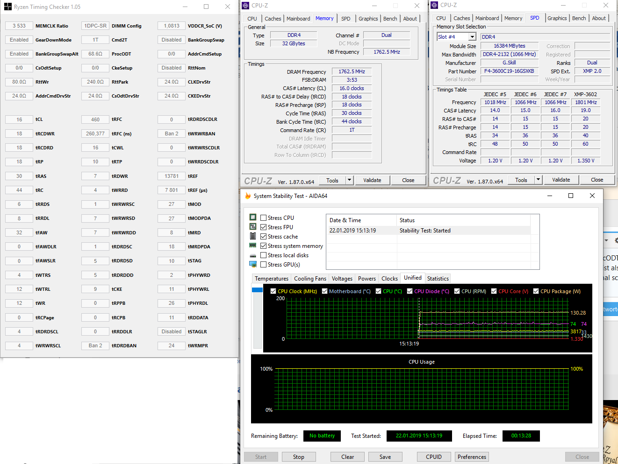Open Tools dropdown arrow in CPU-Z SPD window
Screen dimensions: 618x464
point(538,180)
